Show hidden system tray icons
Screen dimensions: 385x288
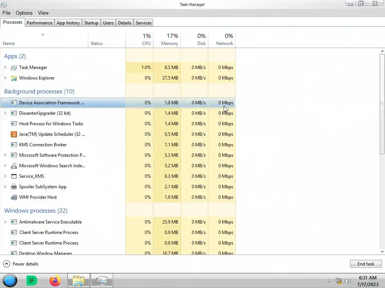click(329, 281)
